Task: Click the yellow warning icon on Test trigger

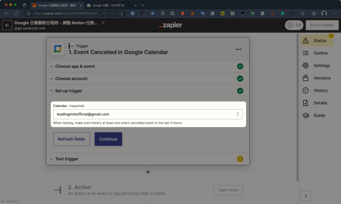Action: pos(240,159)
